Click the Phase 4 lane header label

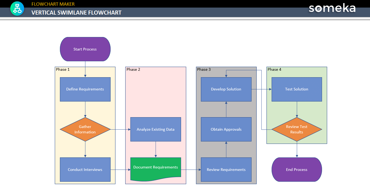(274, 69)
